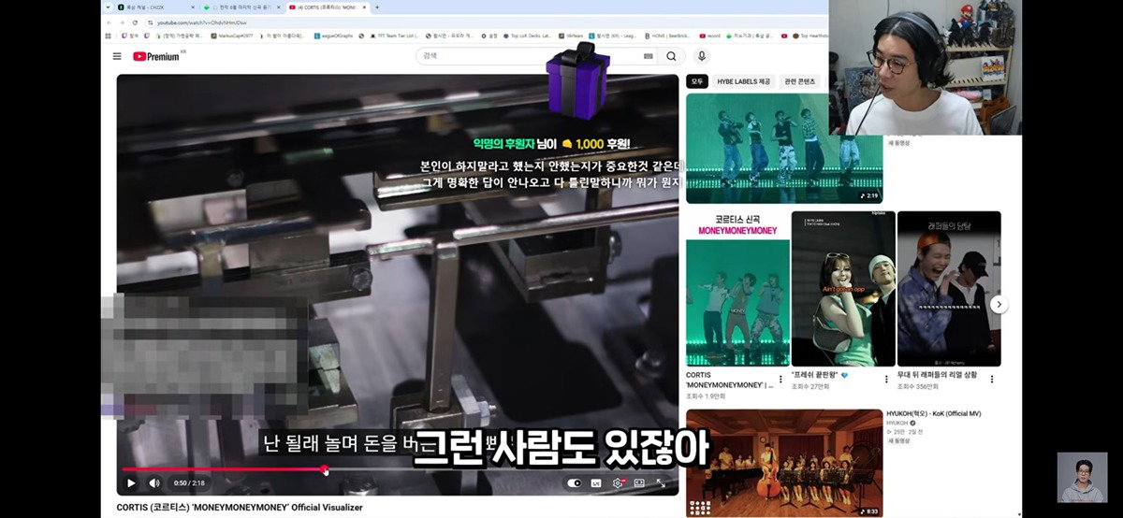
Task: Enter fullscreen with the expand icon
Action: (x=661, y=483)
